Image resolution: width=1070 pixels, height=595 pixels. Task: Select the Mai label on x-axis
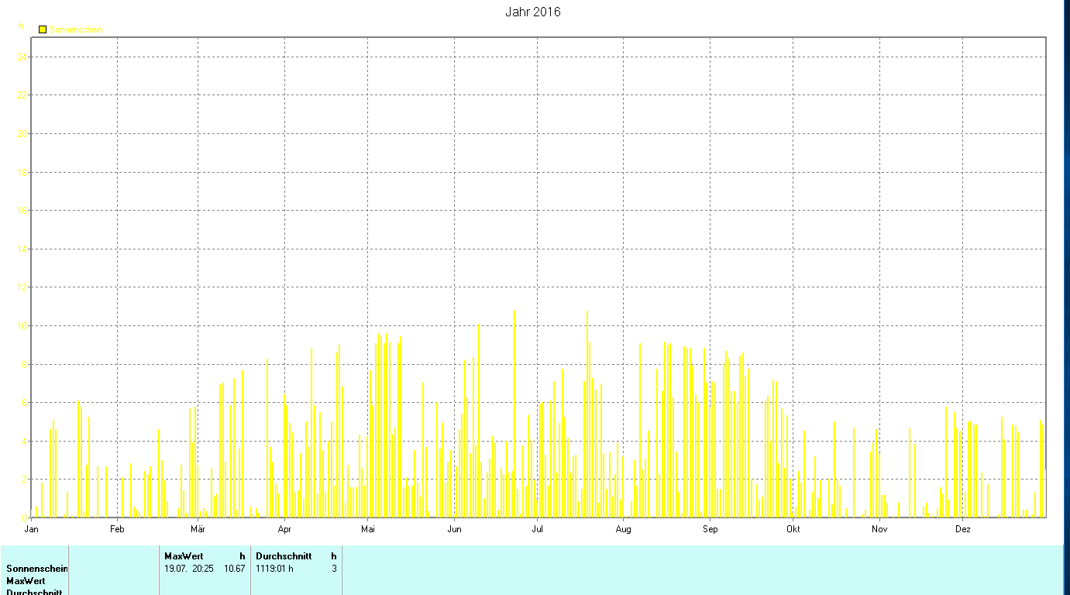[368, 530]
